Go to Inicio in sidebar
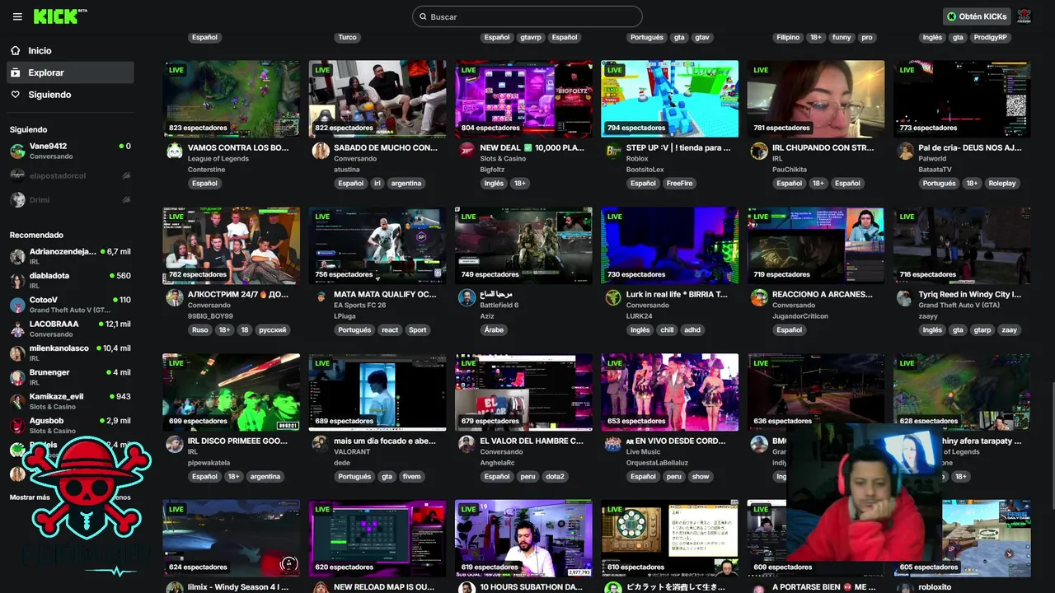 (x=70, y=51)
